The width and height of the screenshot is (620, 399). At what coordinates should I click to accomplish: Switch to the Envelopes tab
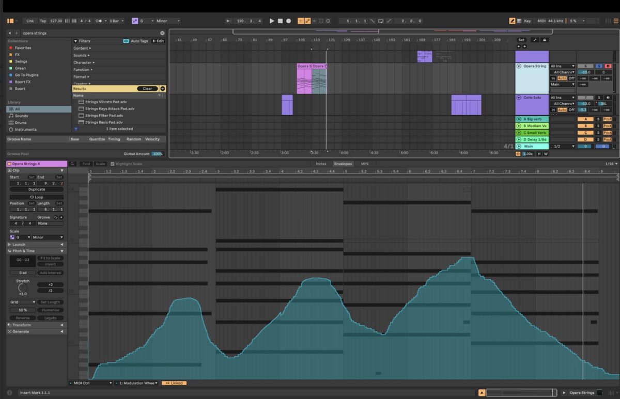pyautogui.click(x=343, y=164)
